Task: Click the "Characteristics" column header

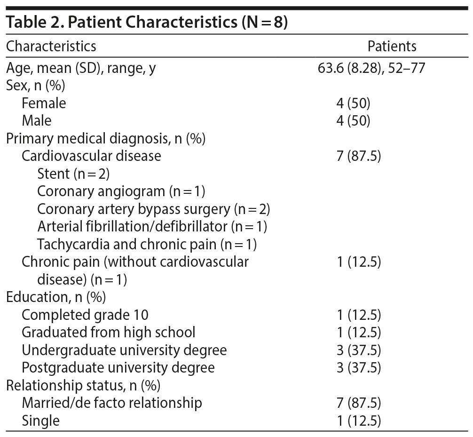Action: (x=51, y=46)
